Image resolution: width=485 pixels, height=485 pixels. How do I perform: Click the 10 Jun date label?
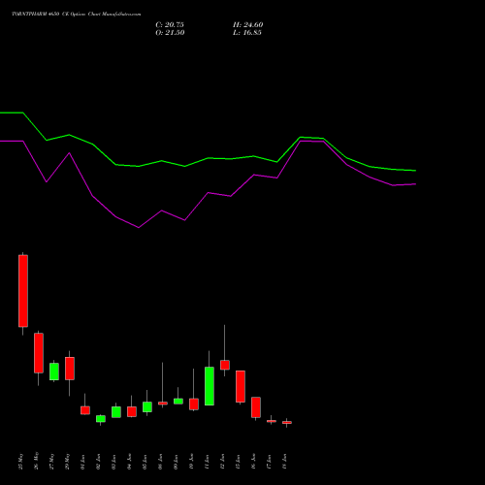coord(192,462)
